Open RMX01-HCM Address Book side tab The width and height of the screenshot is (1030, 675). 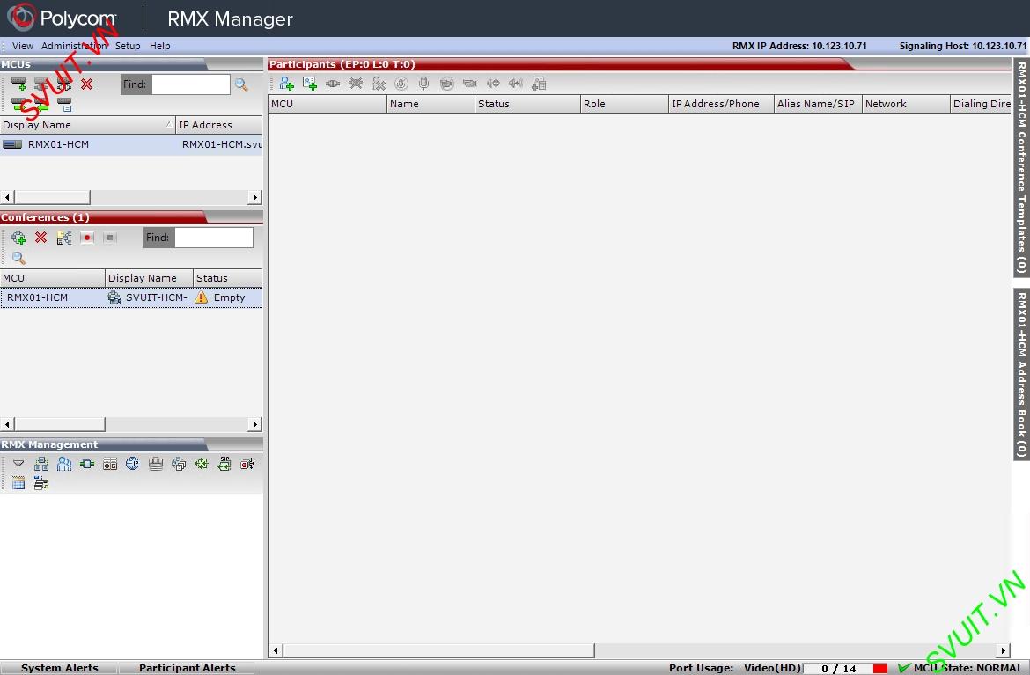point(1021,374)
